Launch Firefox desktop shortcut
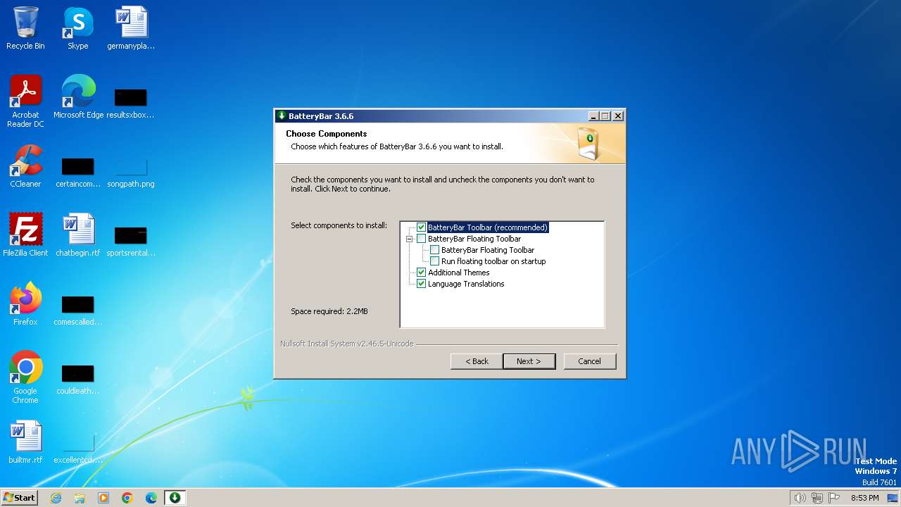 coord(25,304)
